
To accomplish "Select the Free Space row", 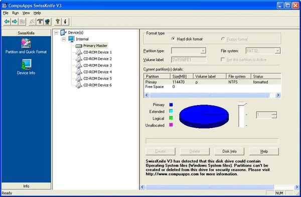I will [212, 86].
